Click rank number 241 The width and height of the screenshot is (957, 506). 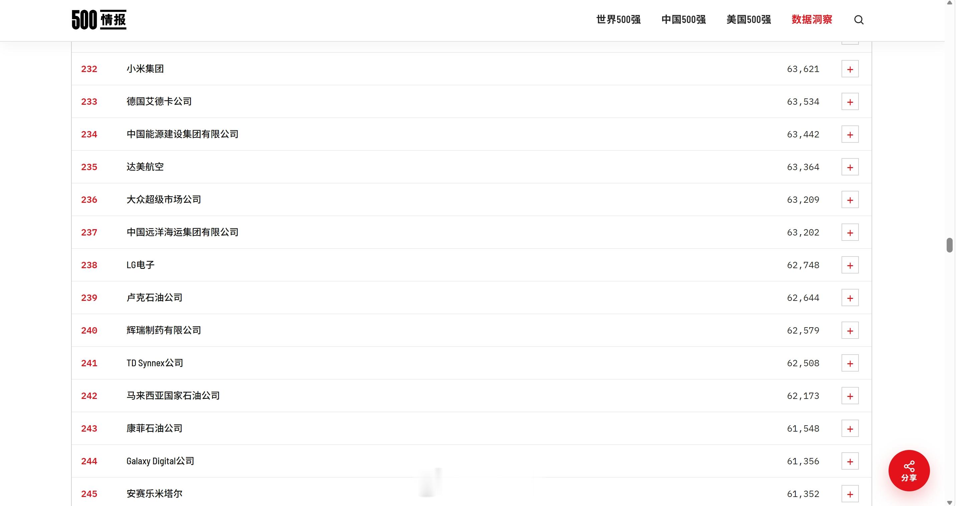(89, 363)
